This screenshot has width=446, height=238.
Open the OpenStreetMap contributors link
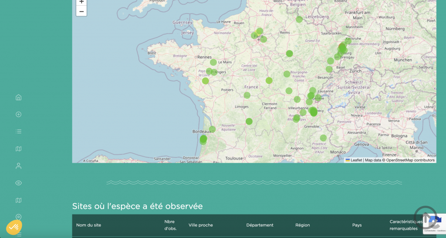pyautogui.click(x=410, y=160)
